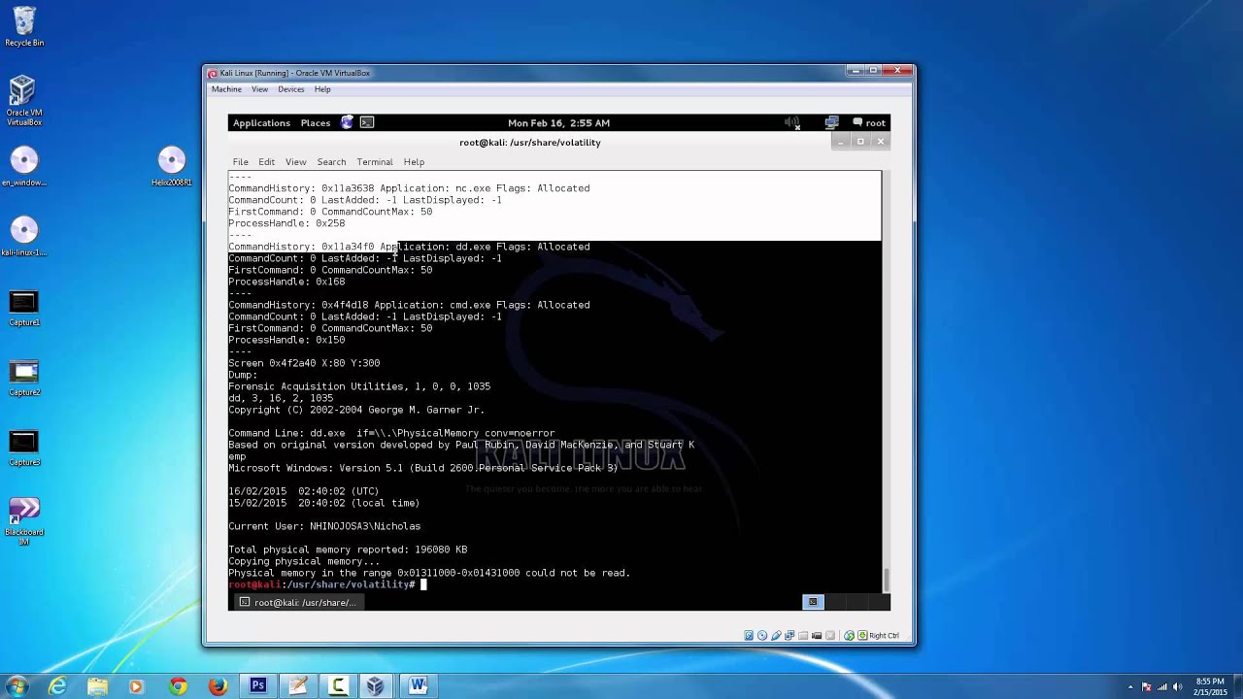This screenshot has height=699, width=1243.
Task: Select the Helix2008R1 disc image desktop icon
Action: point(172,166)
